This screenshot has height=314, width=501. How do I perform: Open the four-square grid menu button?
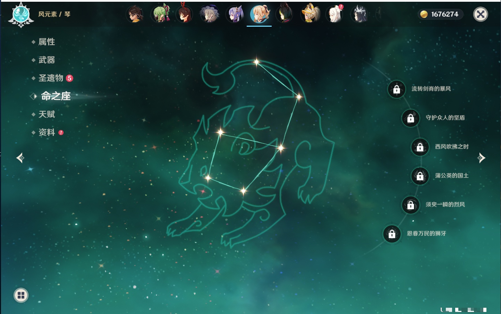coord(21,295)
